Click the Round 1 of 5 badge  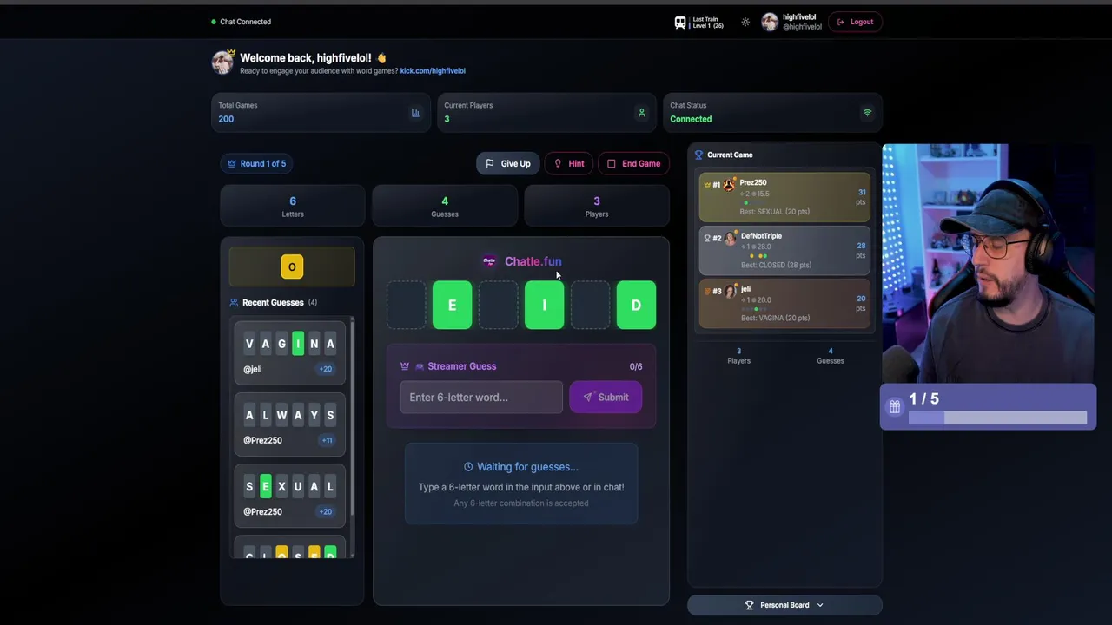[x=256, y=163]
